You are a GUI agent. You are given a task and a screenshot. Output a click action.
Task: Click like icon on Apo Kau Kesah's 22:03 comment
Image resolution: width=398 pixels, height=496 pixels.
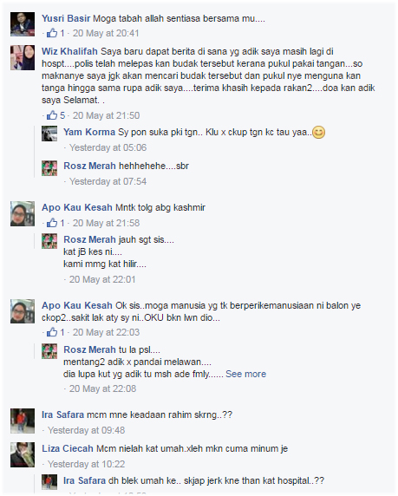coord(52,332)
